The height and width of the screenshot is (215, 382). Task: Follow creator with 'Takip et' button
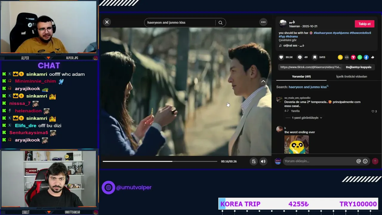point(364,24)
